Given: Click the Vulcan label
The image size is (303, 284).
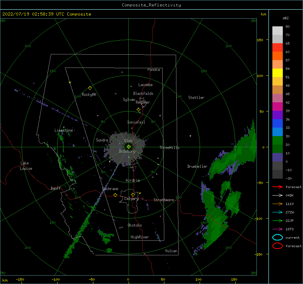Looking at the screenshot, I should (x=171, y=251).
